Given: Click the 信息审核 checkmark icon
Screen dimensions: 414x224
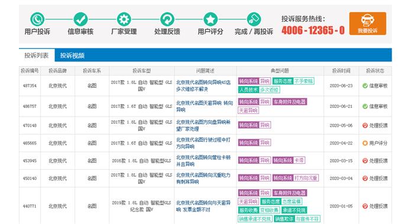Looking at the screenshot, I should [x=80, y=19].
